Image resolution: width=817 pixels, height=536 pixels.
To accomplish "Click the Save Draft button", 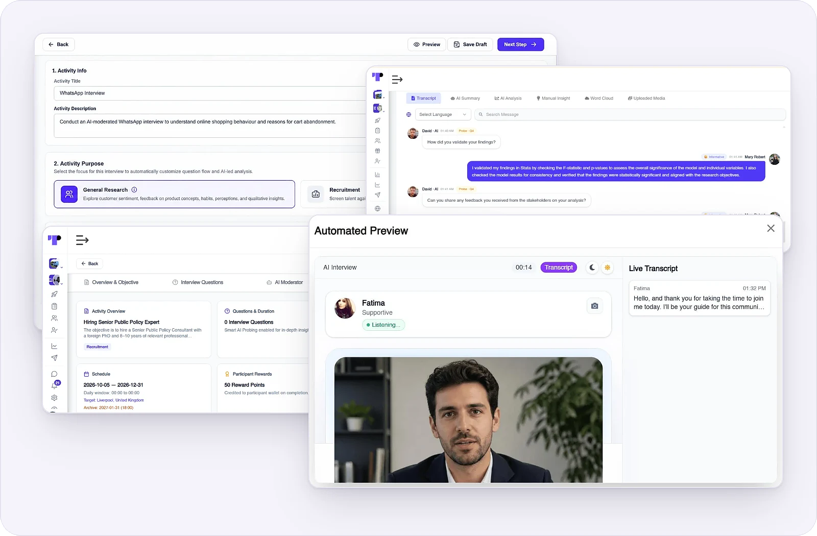I will (x=470, y=44).
